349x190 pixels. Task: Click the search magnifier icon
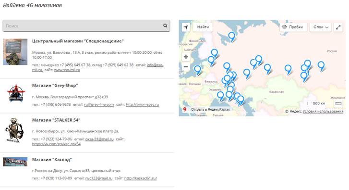(165, 25)
